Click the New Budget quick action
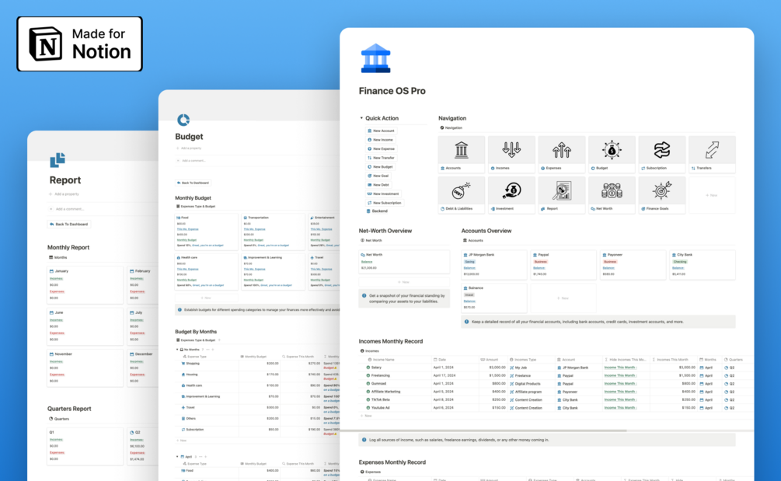 point(380,167)
